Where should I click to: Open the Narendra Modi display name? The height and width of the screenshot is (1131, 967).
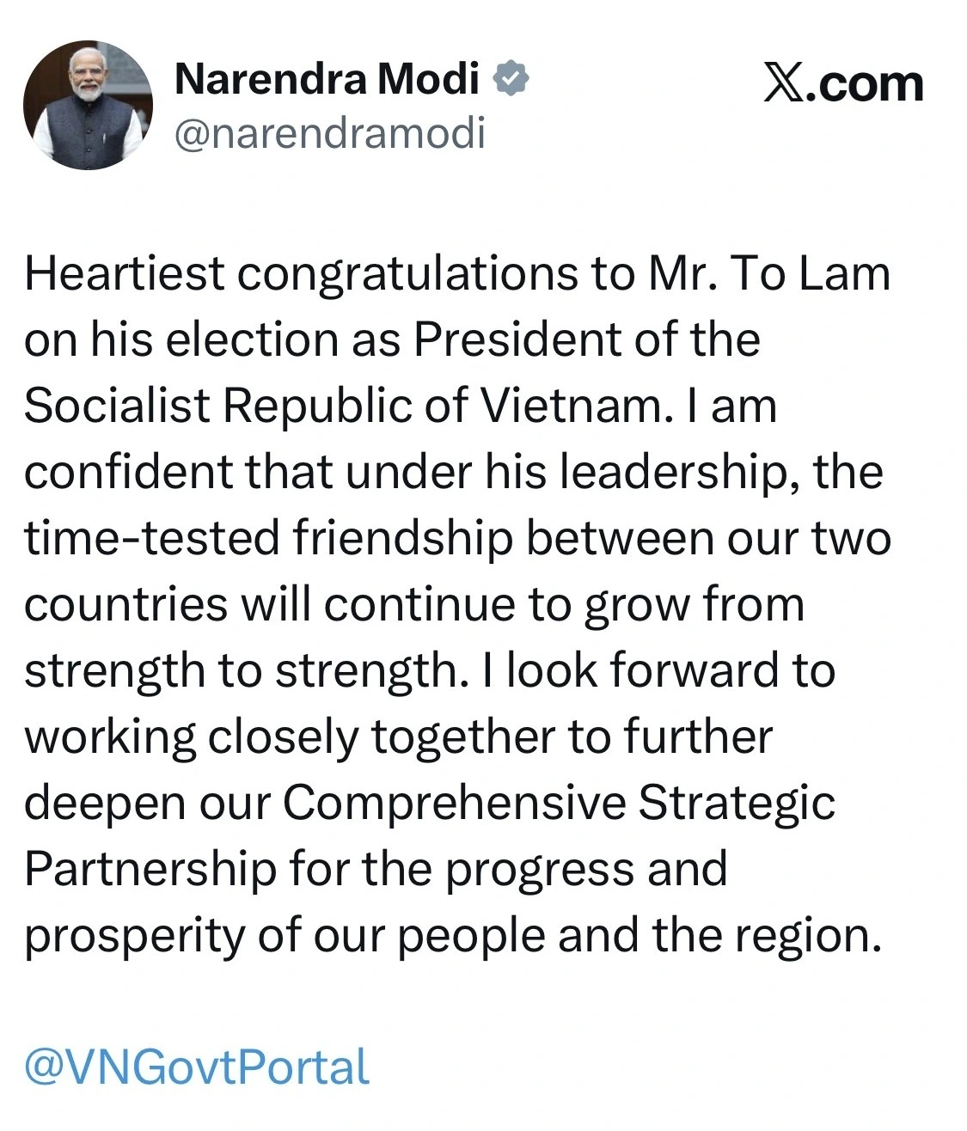pyautogui.click(x=327, y=80)
